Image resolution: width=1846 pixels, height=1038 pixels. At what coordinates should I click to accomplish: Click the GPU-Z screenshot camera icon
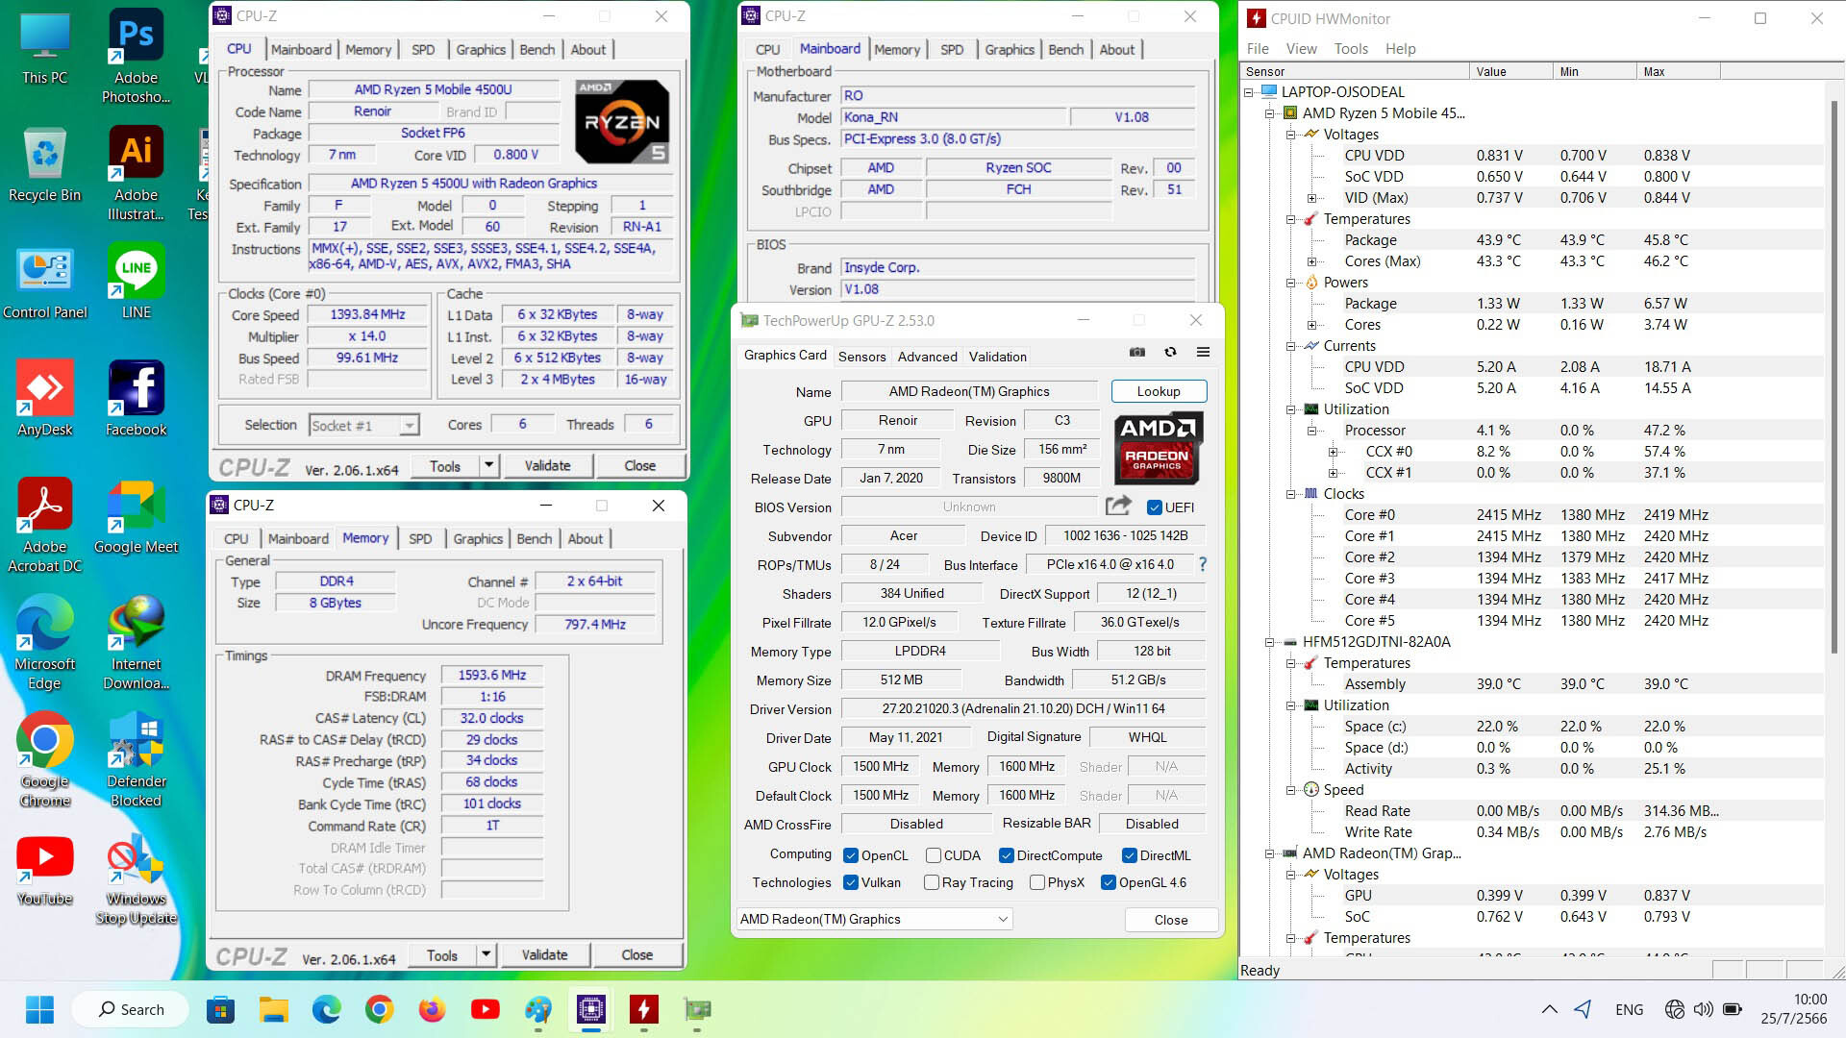1137,353
